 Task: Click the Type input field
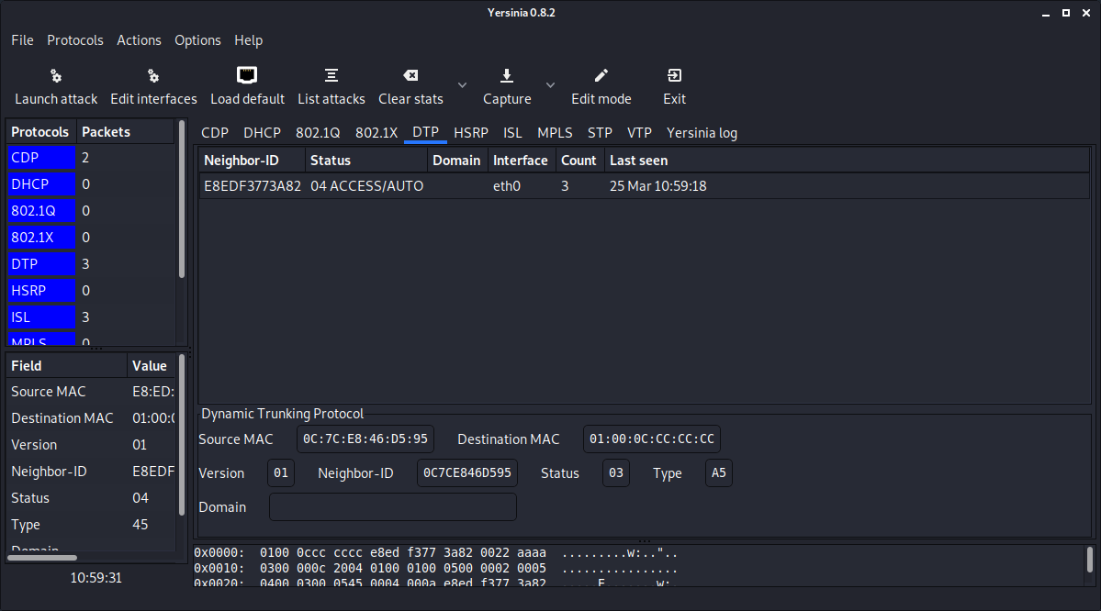pos(718,472)
